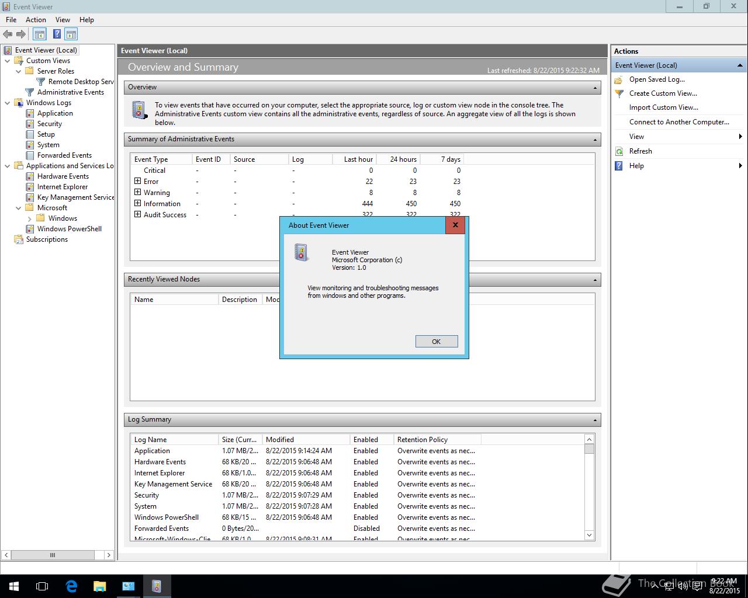Click the Hardware Events log icon
Viewport: 748px width, 598px height.
tap(30, 176)
